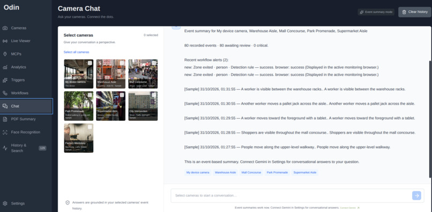The width and height of the screenshot is (432, 212).
Task: Select the Factory Workshop camera thumbnail
Action: pos(79,138)
